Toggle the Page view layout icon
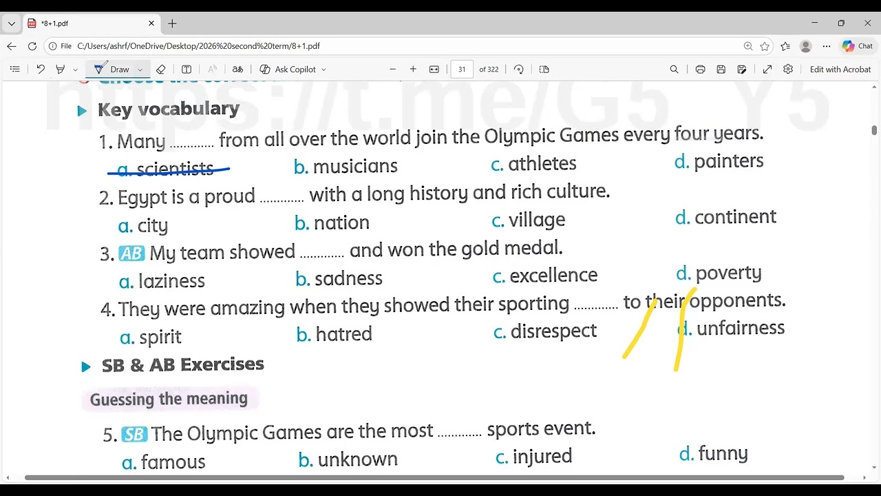The image size is (881, 496). (544, 69)
